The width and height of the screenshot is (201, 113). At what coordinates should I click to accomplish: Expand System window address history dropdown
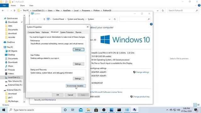110,19
